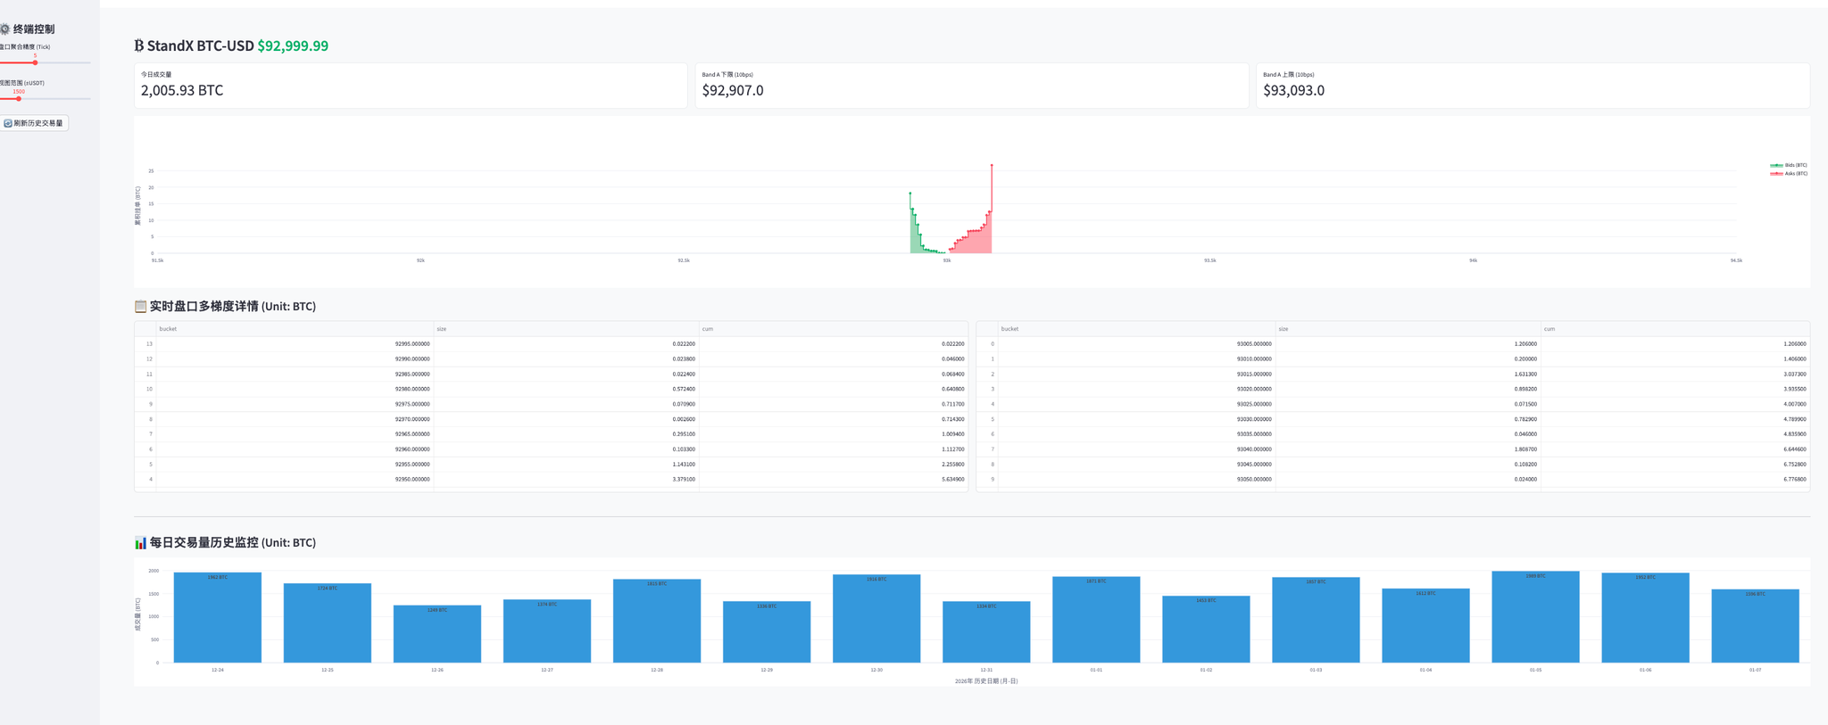
Task: Click the bids bucket cell 92995.000000
Action: [x=295, y=343]
